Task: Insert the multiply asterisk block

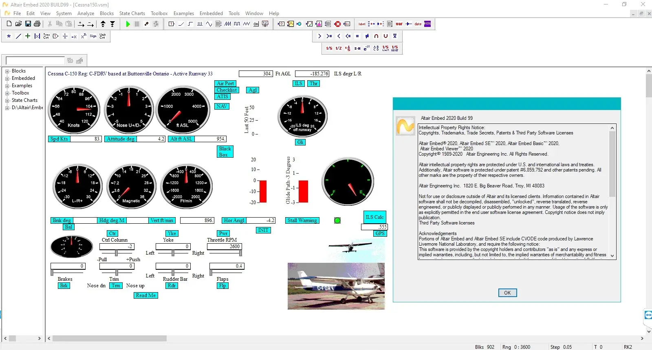Action: coord(9,36)
